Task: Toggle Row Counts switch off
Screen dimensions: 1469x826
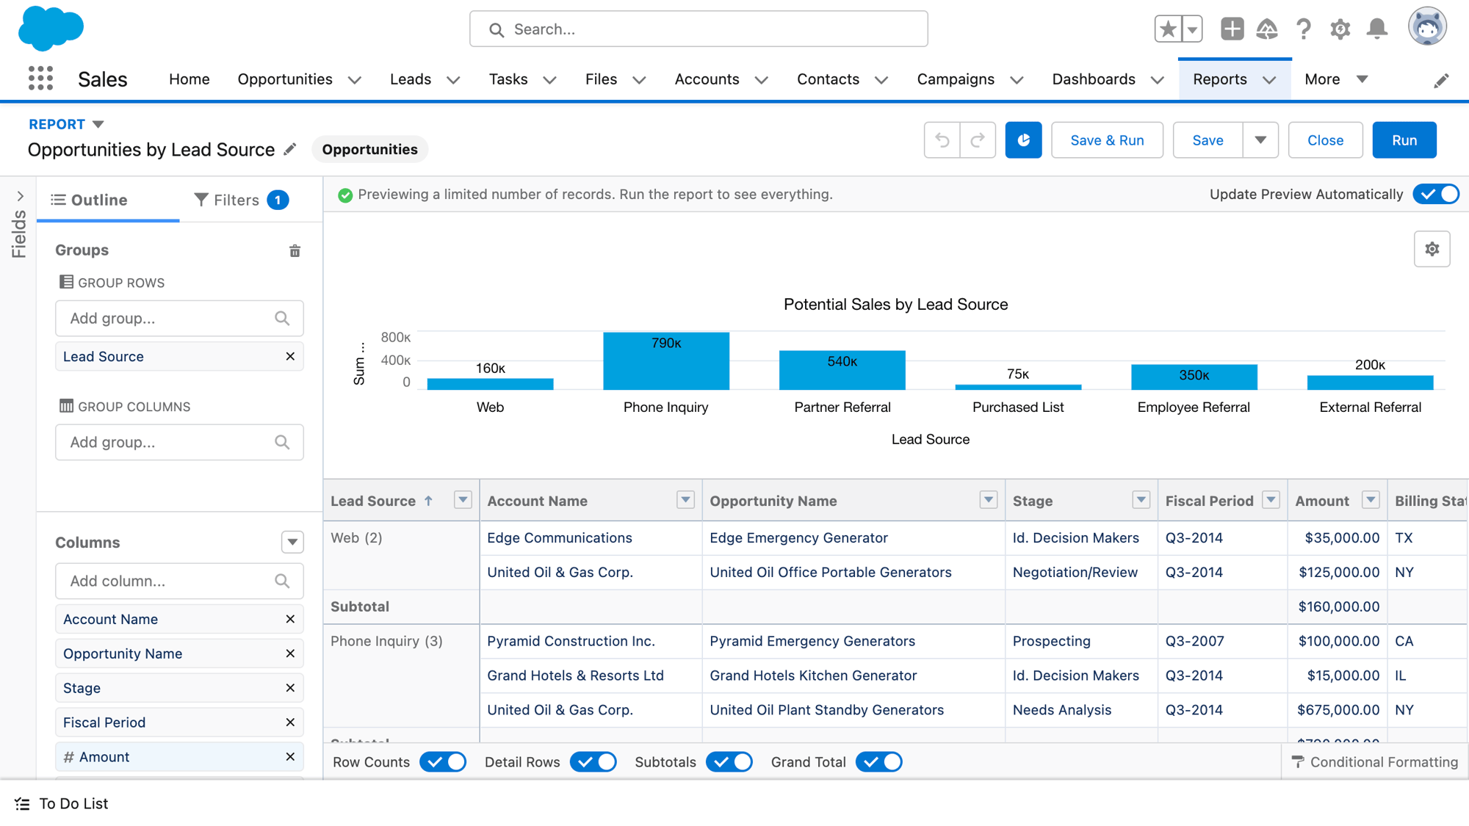Action: [x=443, y=762]
